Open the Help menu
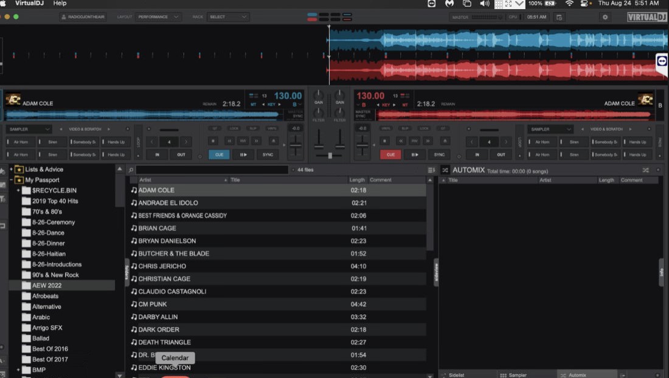Image resolution: width=669 pixels, height=378 pixels. tap(60, 3)
